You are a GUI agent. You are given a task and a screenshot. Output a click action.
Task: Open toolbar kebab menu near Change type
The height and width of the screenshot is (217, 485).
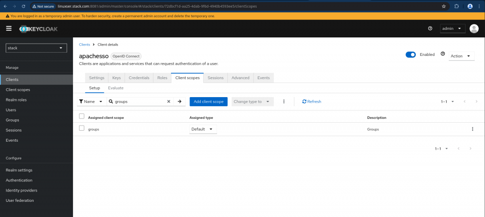[284, 101]
